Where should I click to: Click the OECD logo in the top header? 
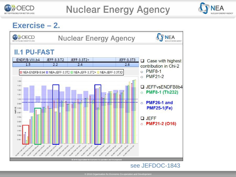19,9
